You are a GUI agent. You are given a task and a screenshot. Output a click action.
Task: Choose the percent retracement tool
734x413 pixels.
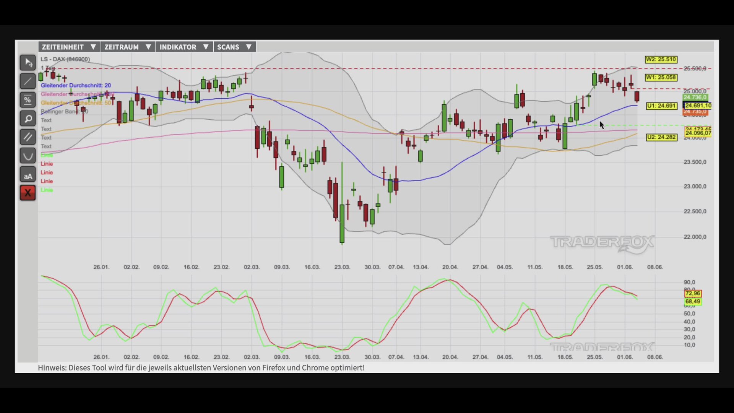28,100
